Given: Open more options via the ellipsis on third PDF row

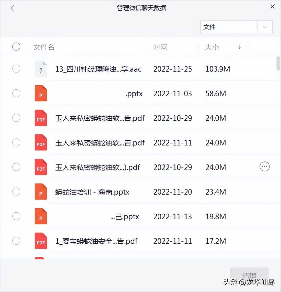Looking at the screenshot, I should 265,166.
